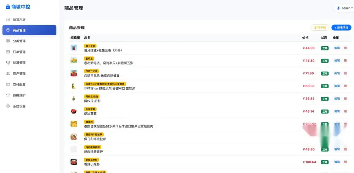This screenshot has height=173, width=354.
Task: Click melon thumbnail of 网纹瓜 超甜 row
Action: coord(74,99)
